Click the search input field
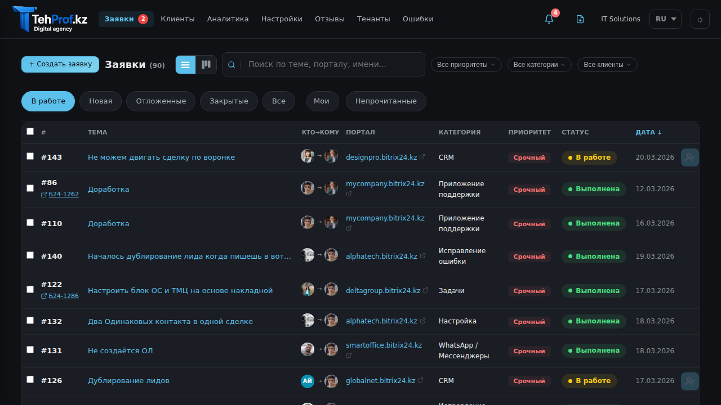 (x=332, y=64)
